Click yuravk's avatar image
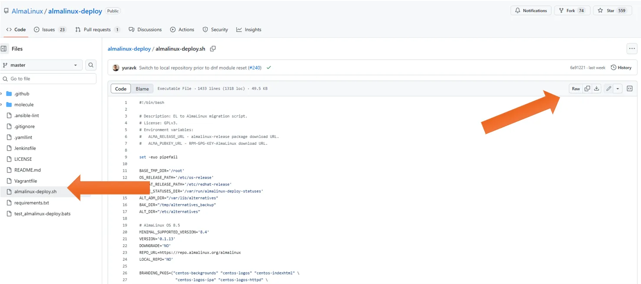Viewport: 641px width, 284px height. tap(116, 68)
